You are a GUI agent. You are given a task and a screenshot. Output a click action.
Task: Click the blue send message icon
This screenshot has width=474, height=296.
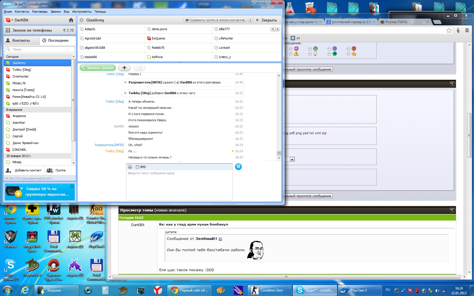238,167
